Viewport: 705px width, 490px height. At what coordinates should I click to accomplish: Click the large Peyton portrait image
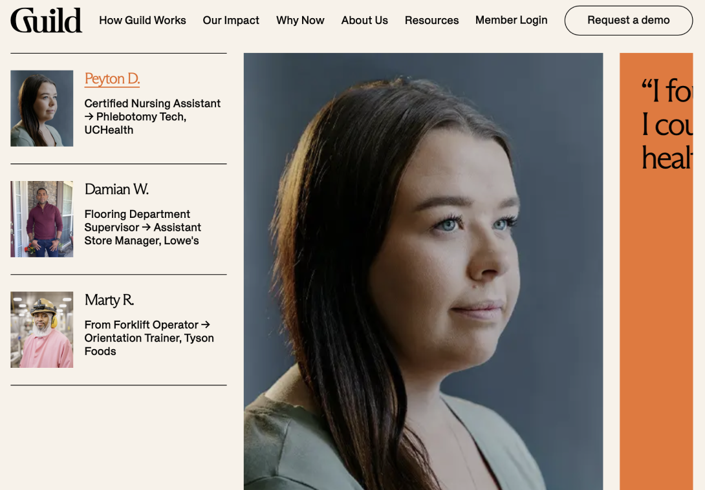(423, 272)
